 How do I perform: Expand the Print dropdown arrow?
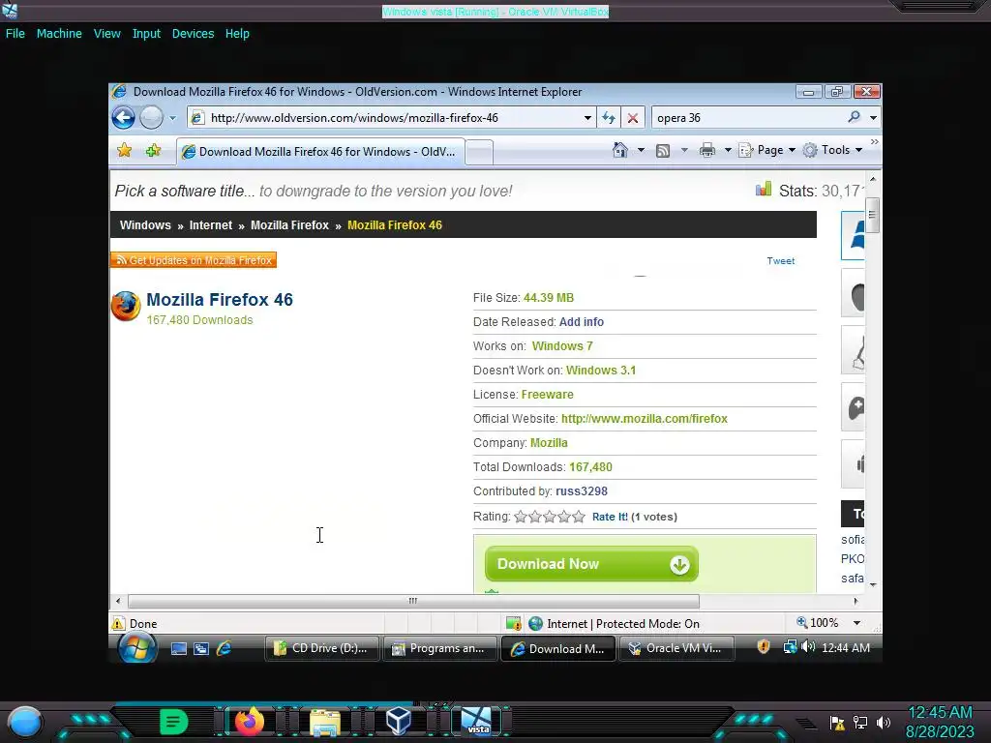point(728,150)
